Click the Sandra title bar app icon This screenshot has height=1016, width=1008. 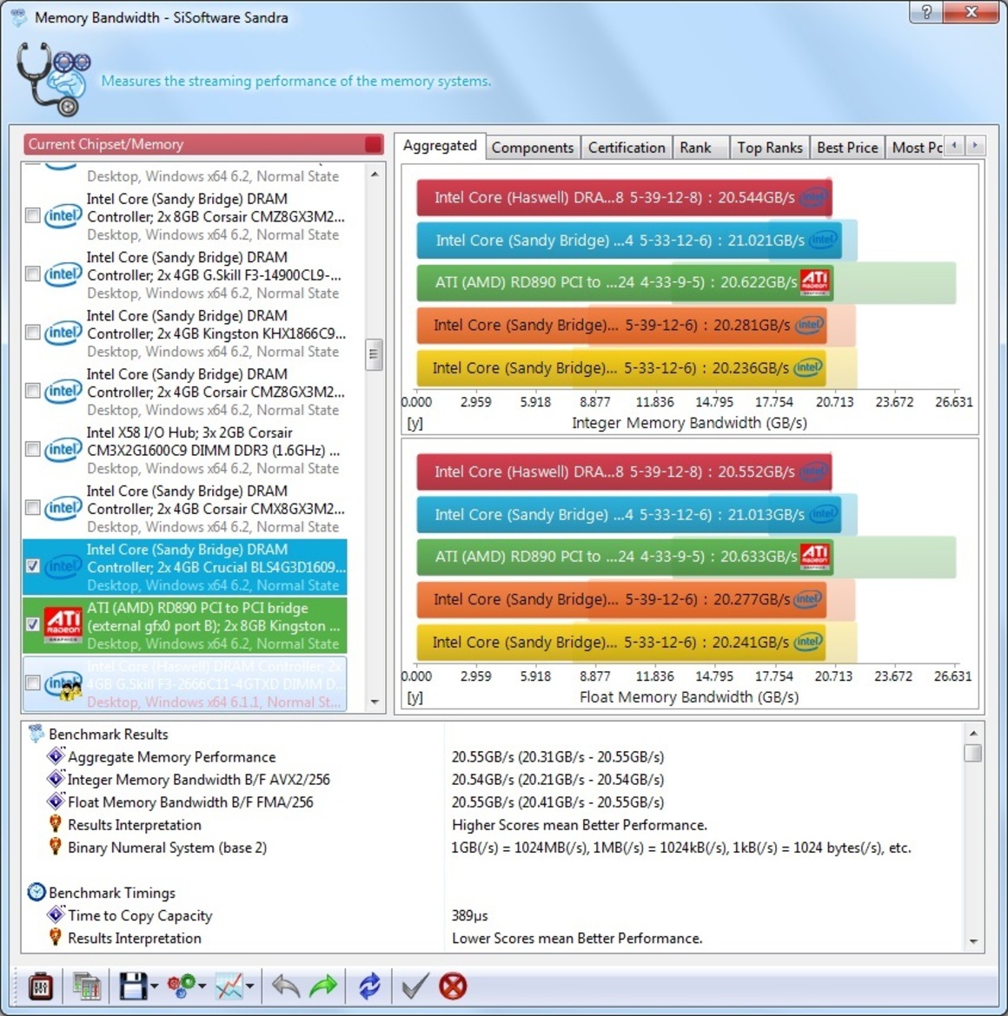click(18, 16)
